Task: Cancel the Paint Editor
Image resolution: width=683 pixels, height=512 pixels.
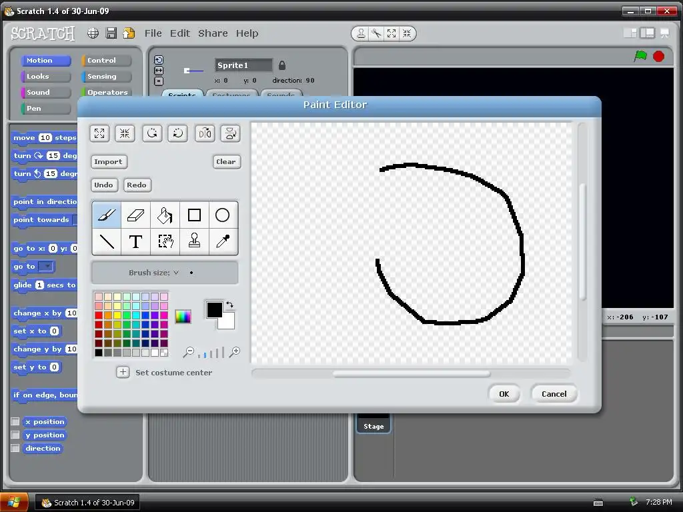Action: click(x=554, y=393)
